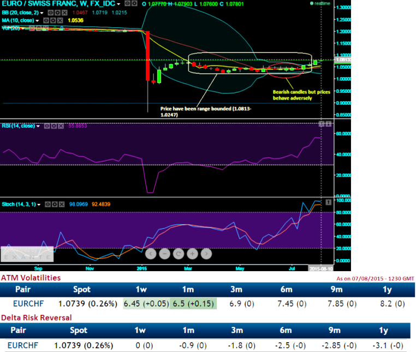The image size is (416, 352).
Task: Click the 1w header in ATM Volatilities table
Action: coord(141,289)
